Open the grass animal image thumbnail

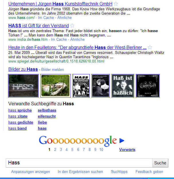click(x=56, y=86)
